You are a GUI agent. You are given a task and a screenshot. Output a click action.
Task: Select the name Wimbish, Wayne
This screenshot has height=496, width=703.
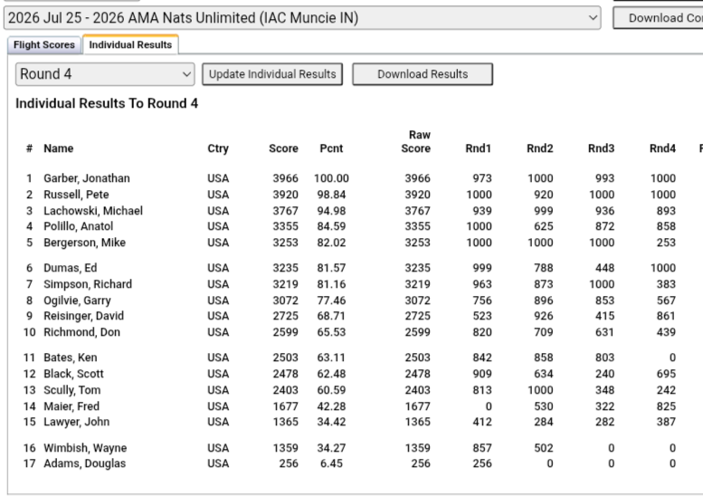[x=85, y=448]
